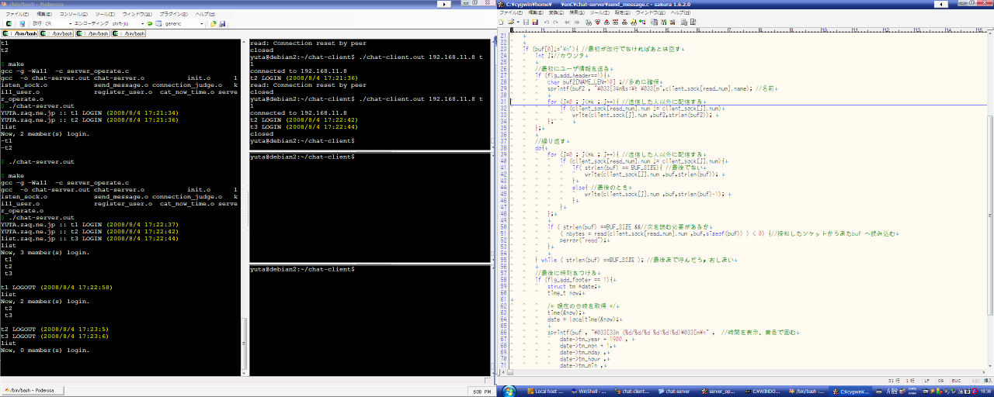This screenshot has height=397, width=994.
Task: Click the Save As icon in sakura toolbar
Action: coord(535,22)
